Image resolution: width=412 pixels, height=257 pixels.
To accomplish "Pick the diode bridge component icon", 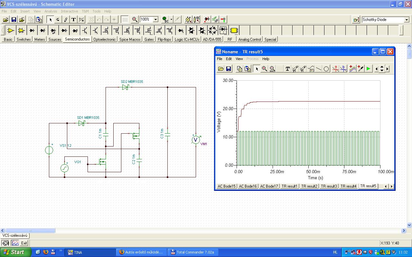I will tap(212, 31).
